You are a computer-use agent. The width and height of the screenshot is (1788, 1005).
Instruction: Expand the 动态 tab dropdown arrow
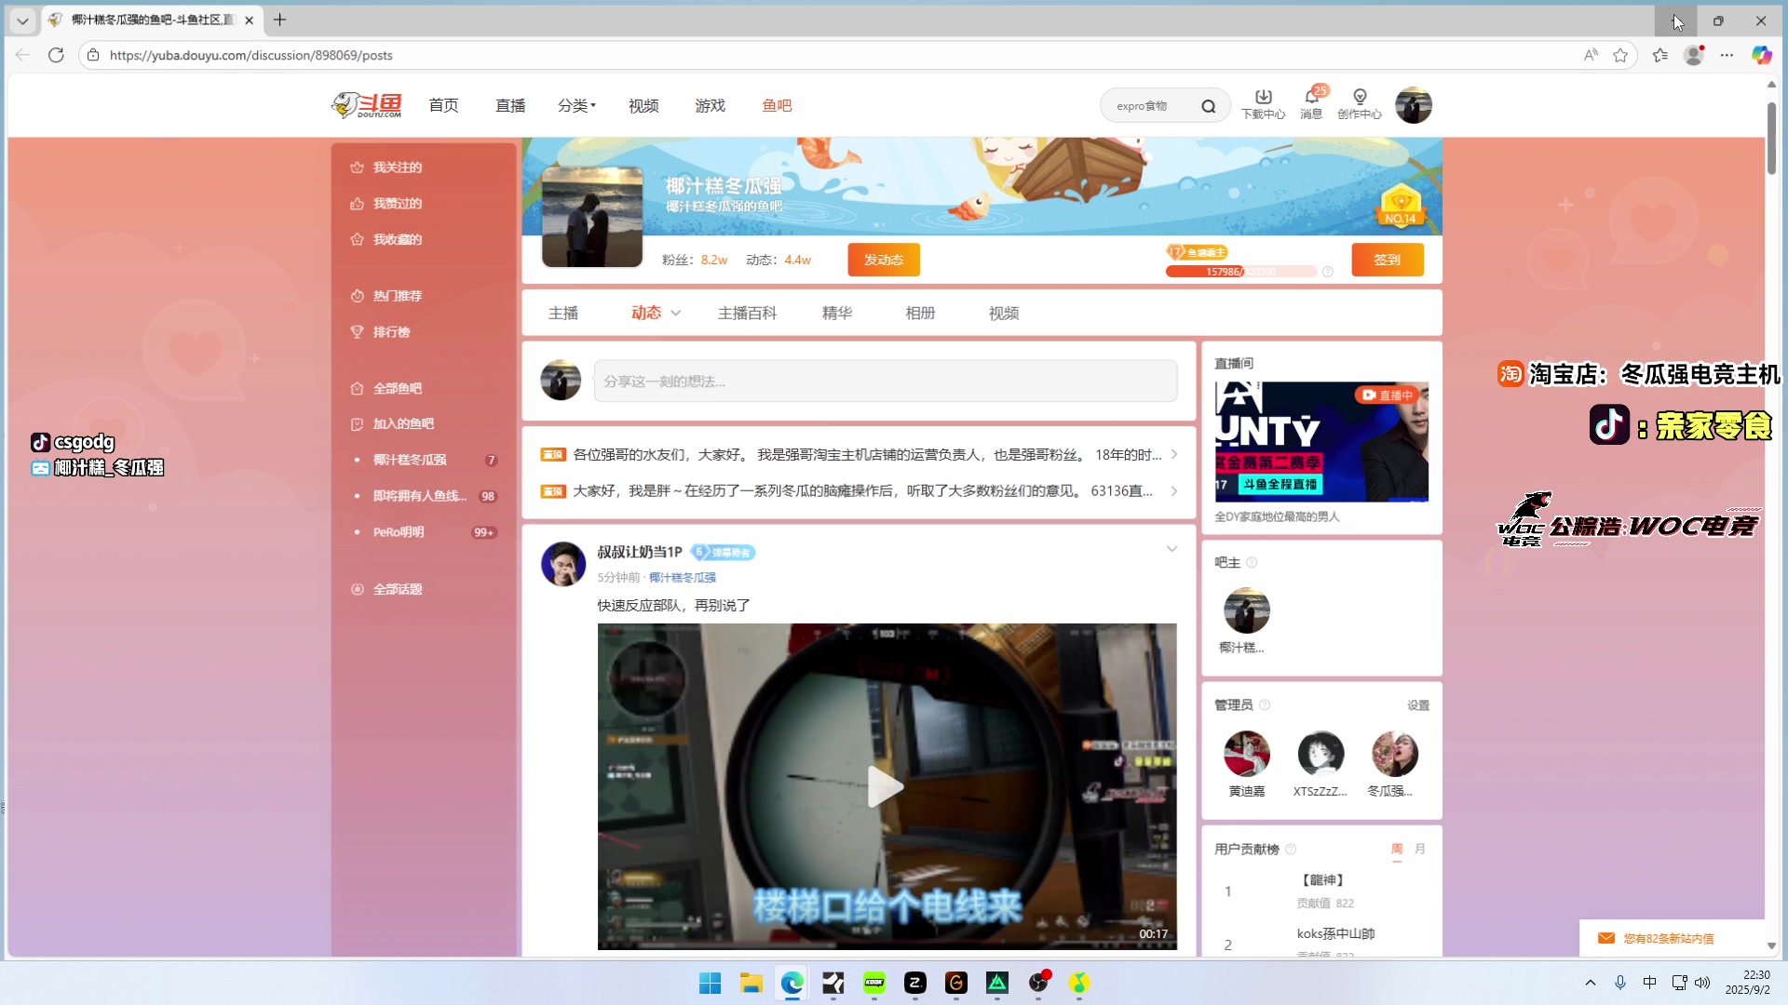pos(676,314)
